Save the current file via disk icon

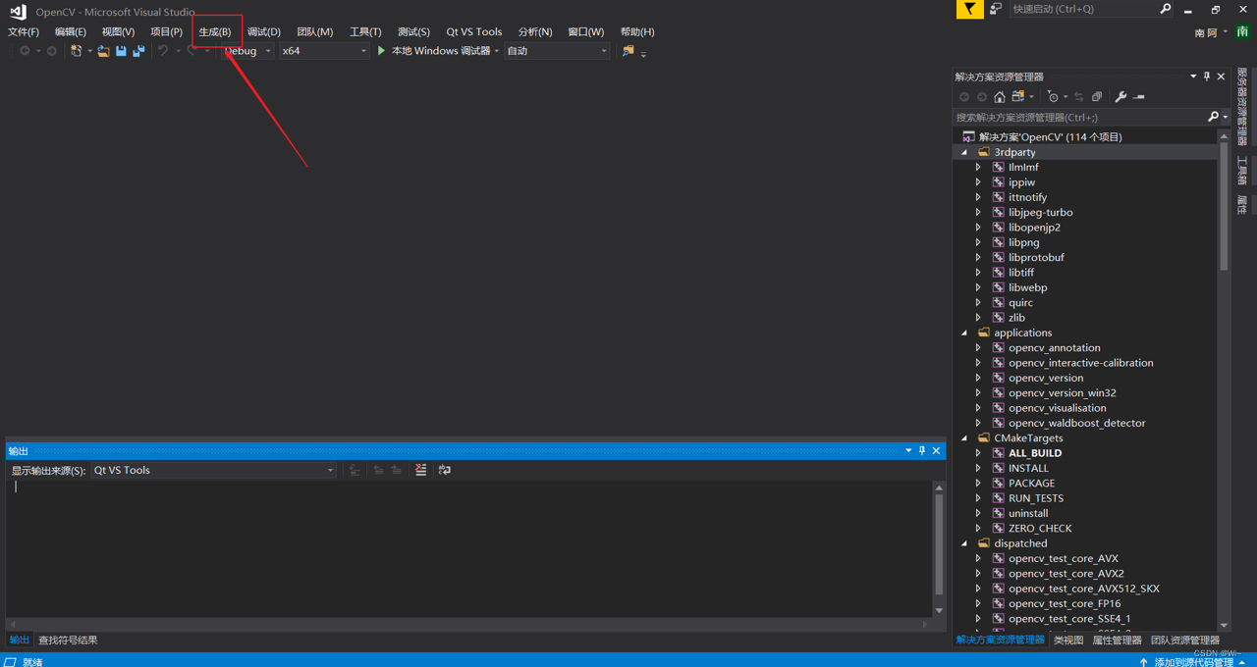(121, 51)
